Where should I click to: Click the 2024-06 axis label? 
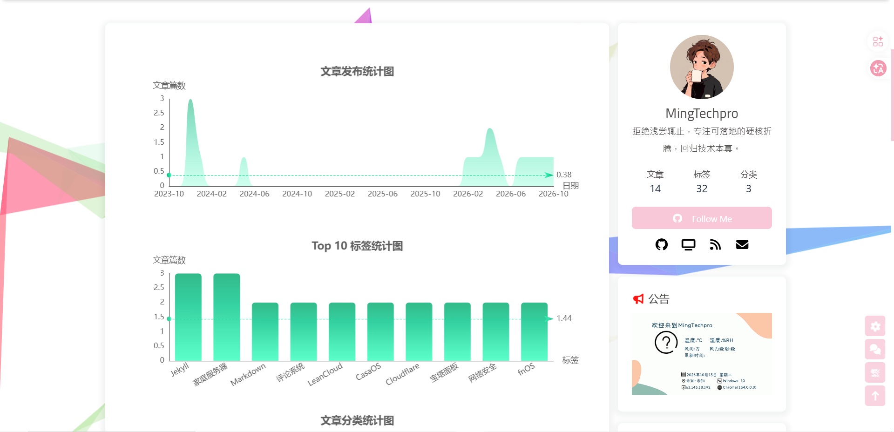tap(254, 194)
